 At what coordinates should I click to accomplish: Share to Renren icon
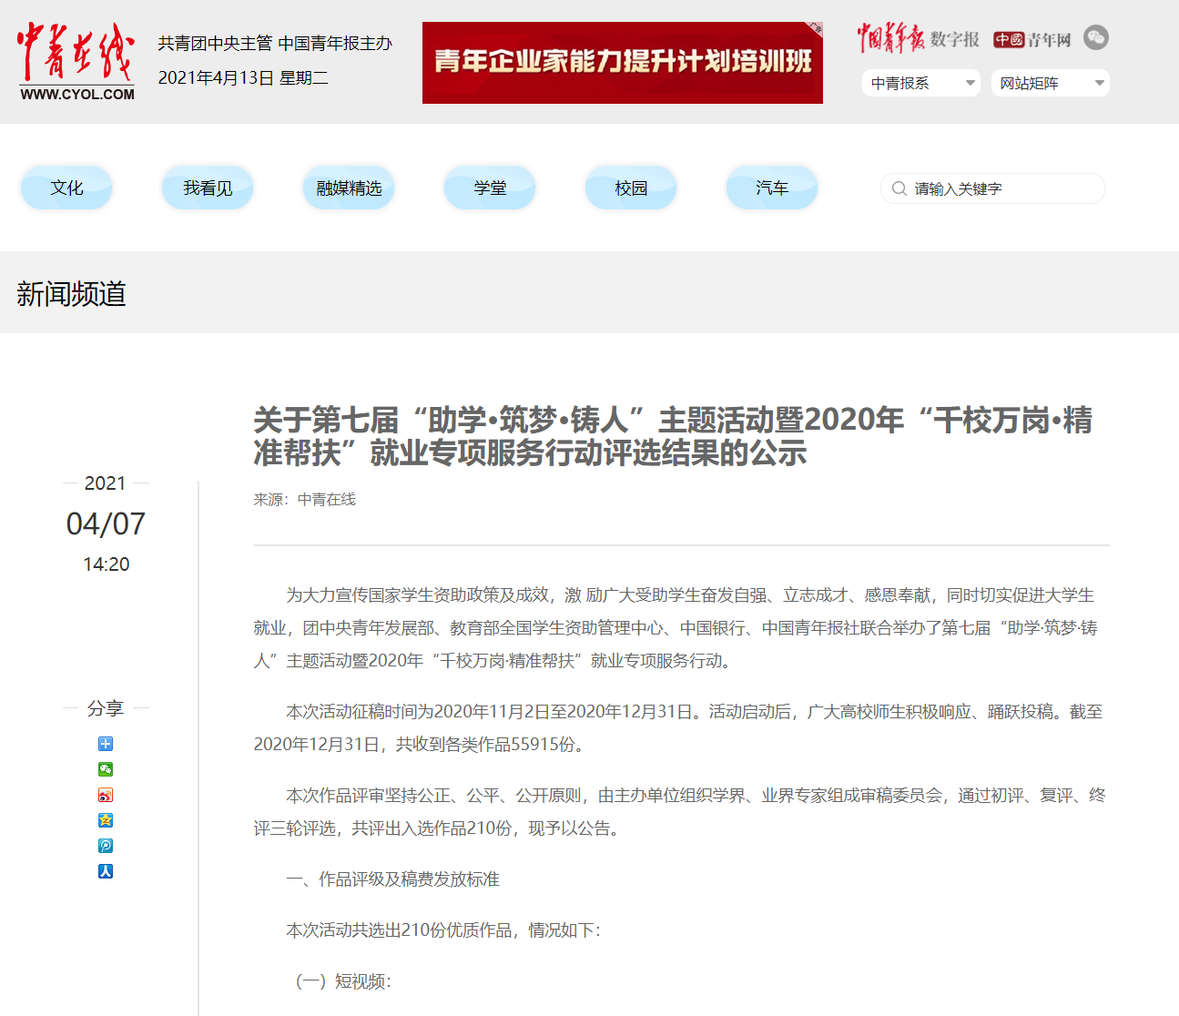(106, 871)
